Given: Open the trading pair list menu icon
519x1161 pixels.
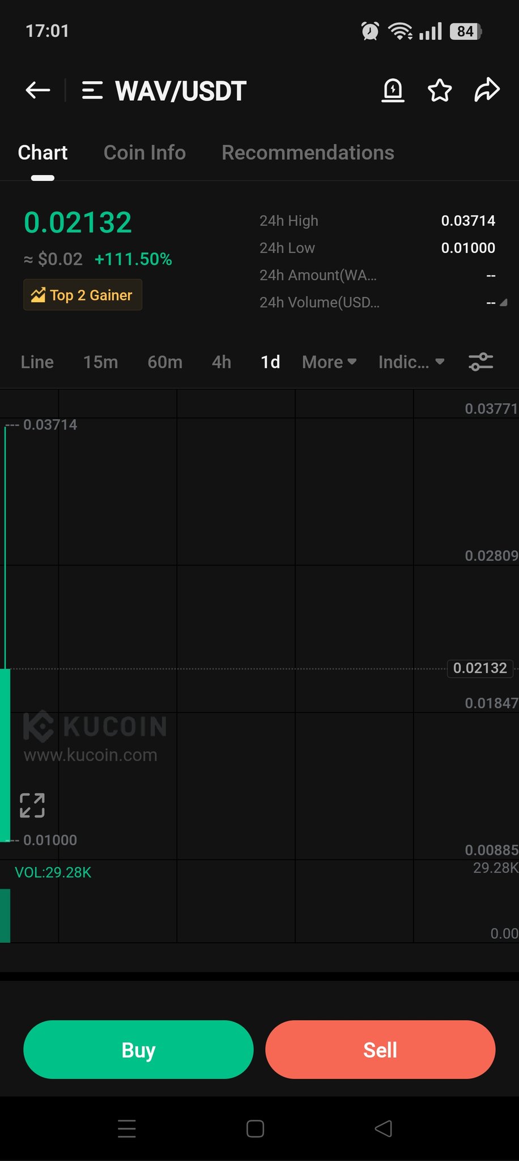Looking at the screenshot, I should click(x=92, y=91).
